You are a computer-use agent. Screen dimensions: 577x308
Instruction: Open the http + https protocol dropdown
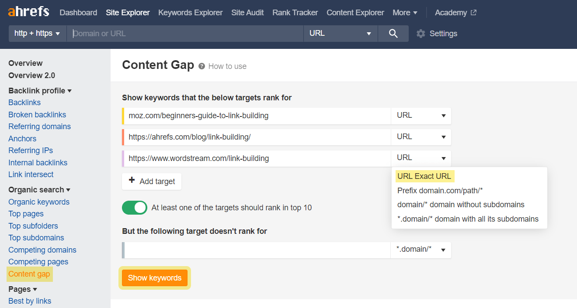[x=37, y=33]
